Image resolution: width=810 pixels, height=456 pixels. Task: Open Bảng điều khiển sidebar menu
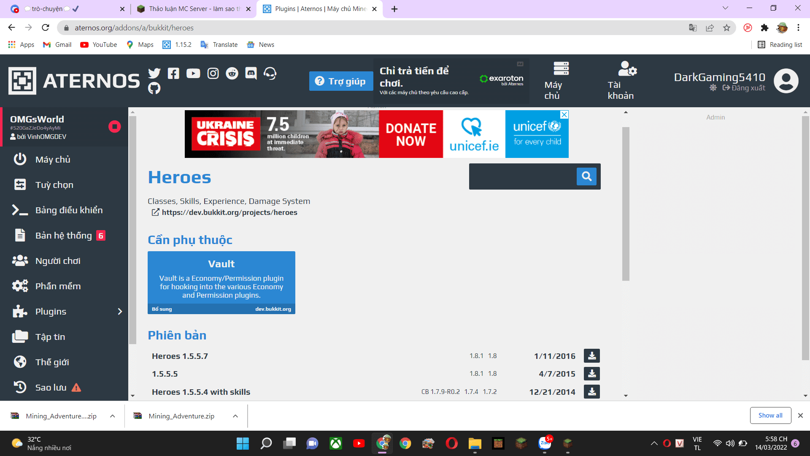[69, 210]
